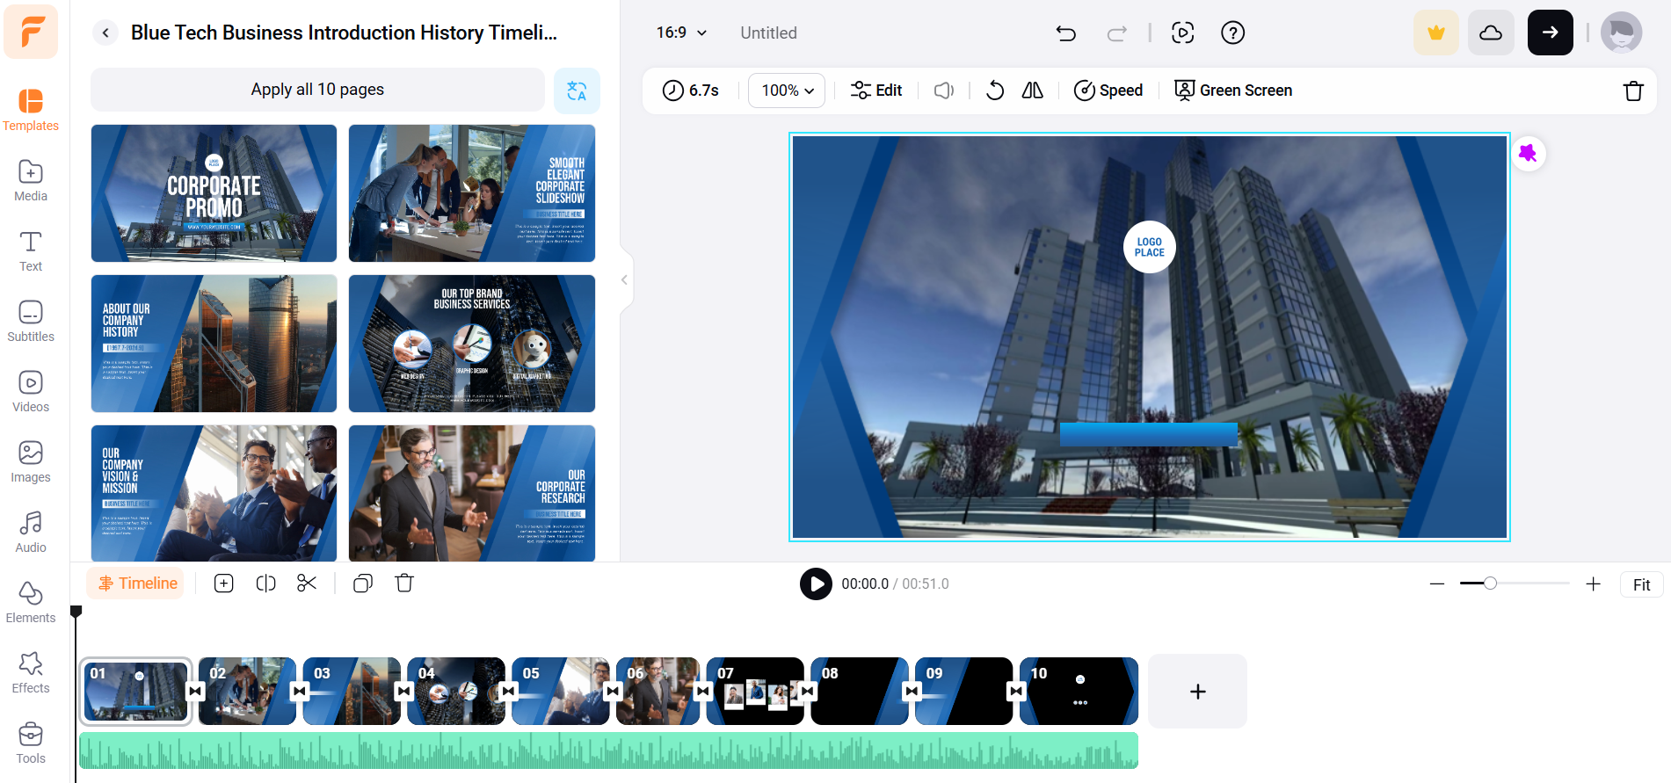Switch to the Audio tab
The width and height of the screenshot is (1671, 783).
tap(31, 532)
